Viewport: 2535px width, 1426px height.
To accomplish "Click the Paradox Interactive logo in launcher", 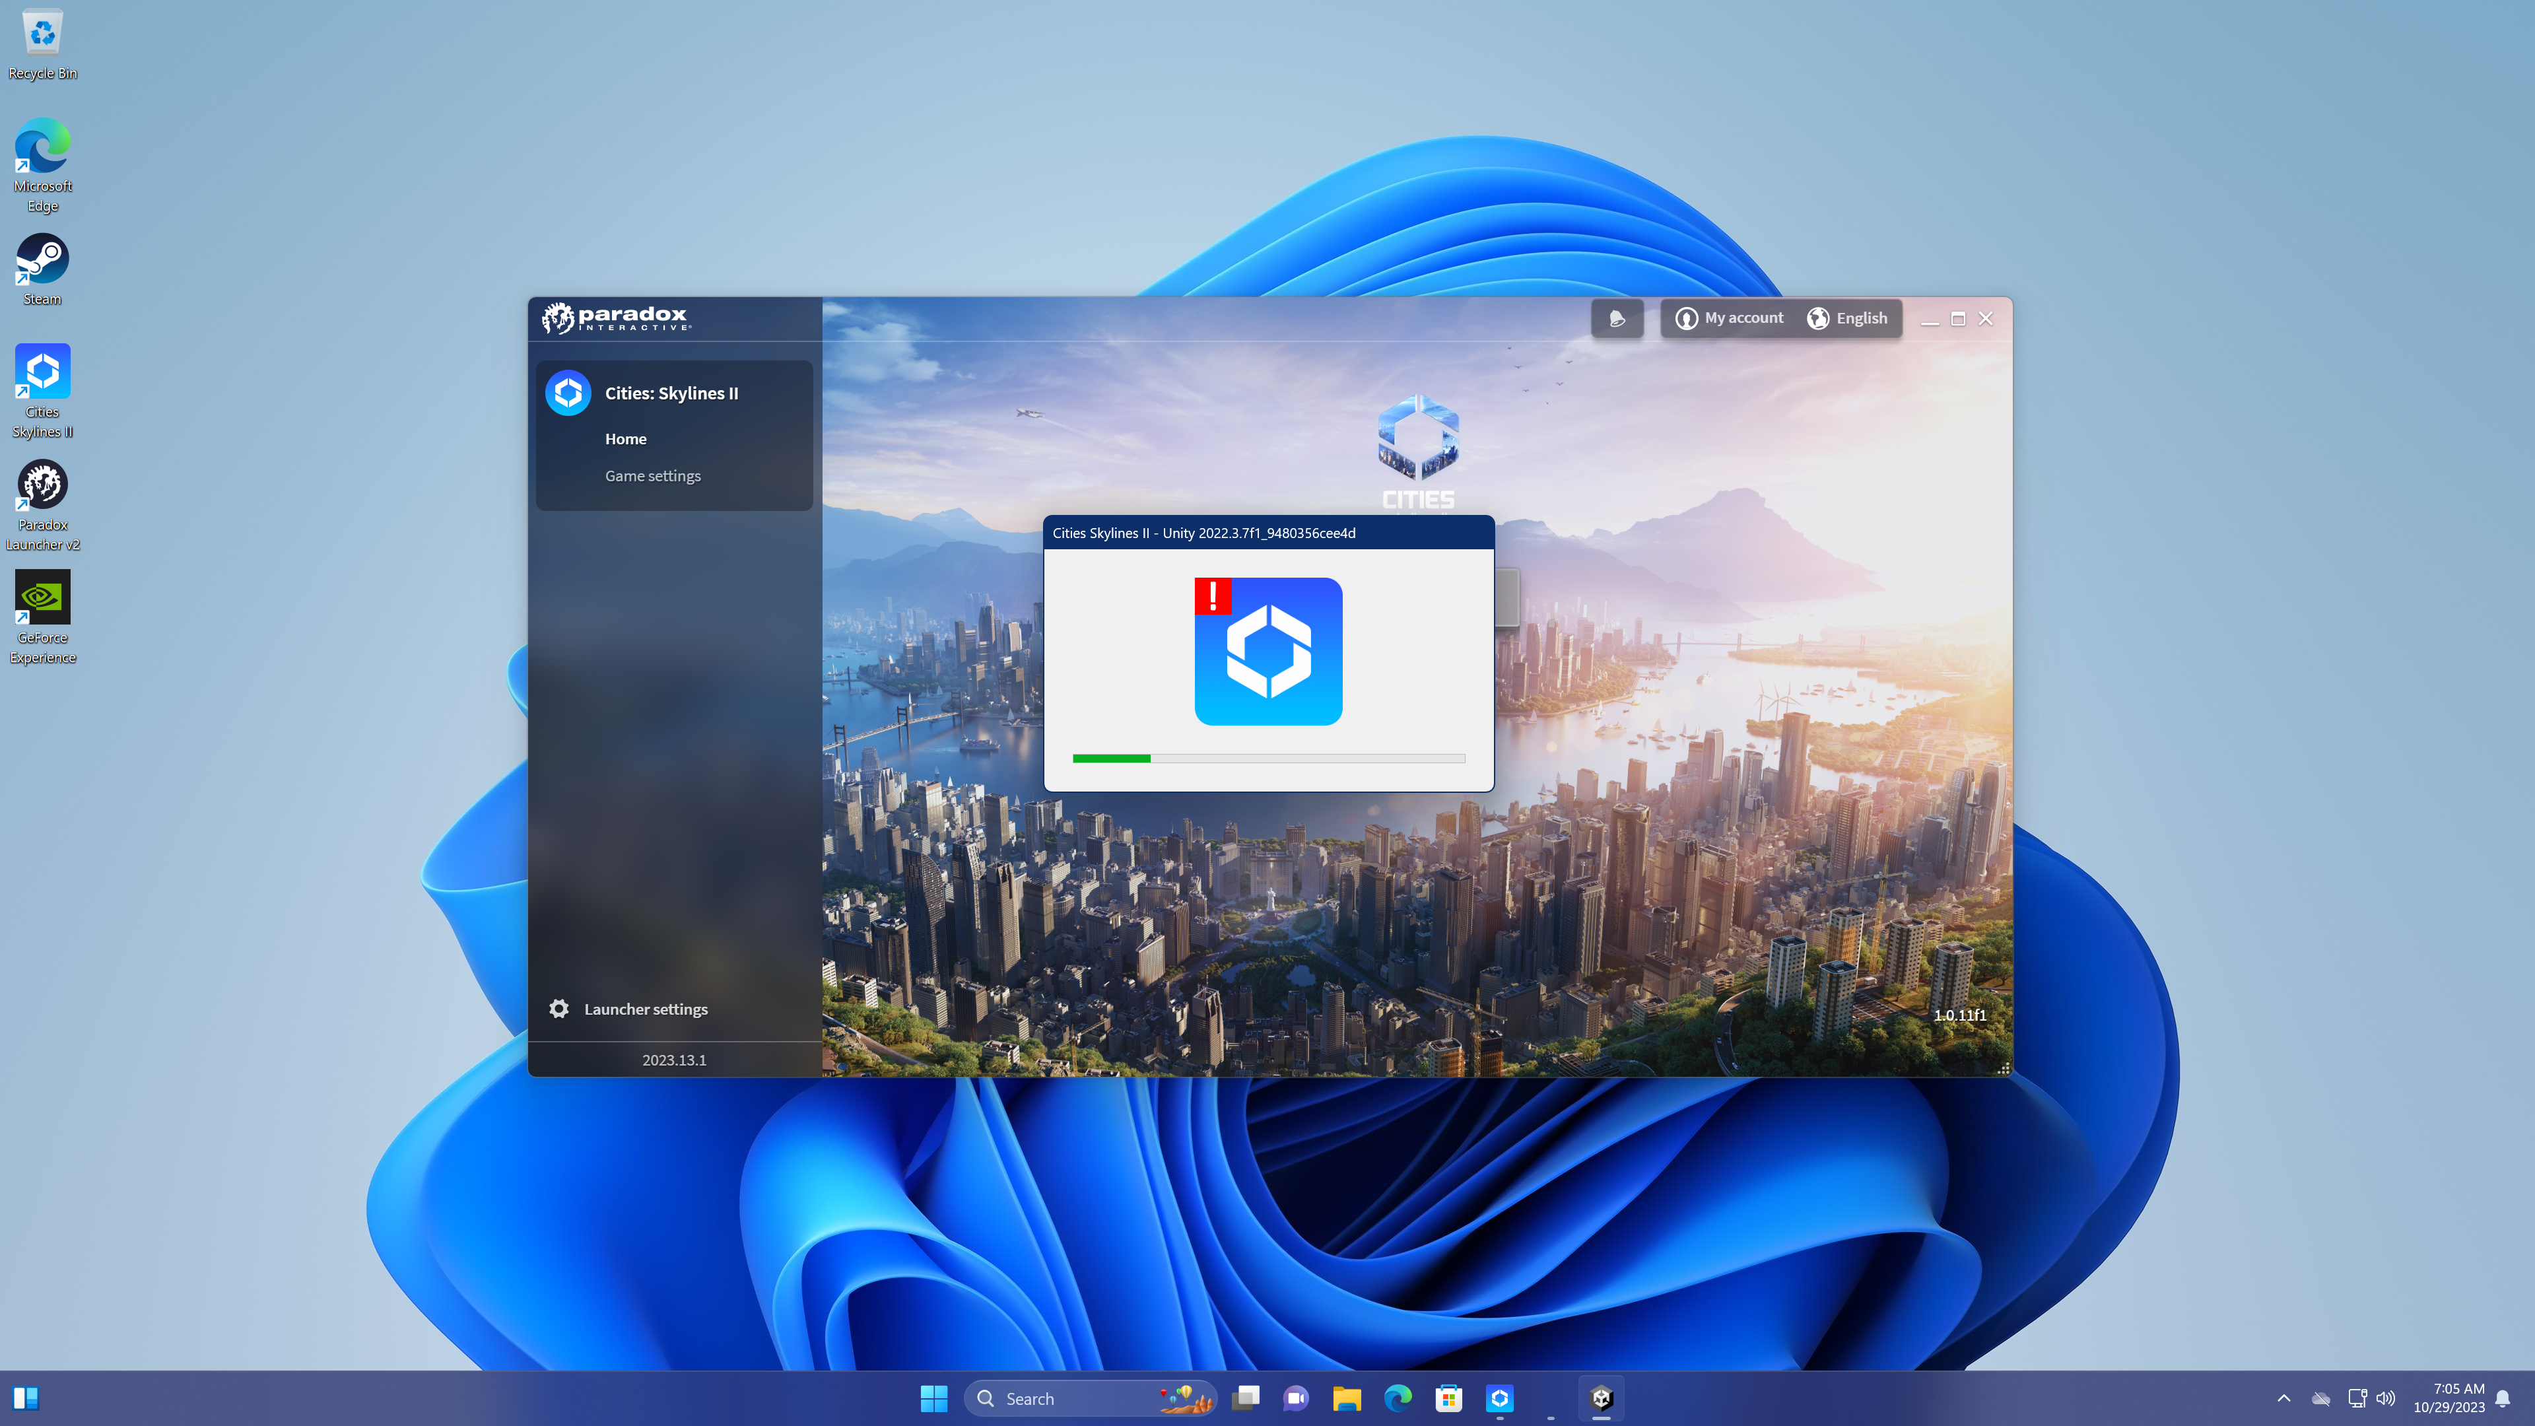I will point(617,318).
